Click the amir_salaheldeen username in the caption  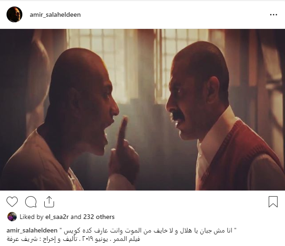click(x=32, y=230)
